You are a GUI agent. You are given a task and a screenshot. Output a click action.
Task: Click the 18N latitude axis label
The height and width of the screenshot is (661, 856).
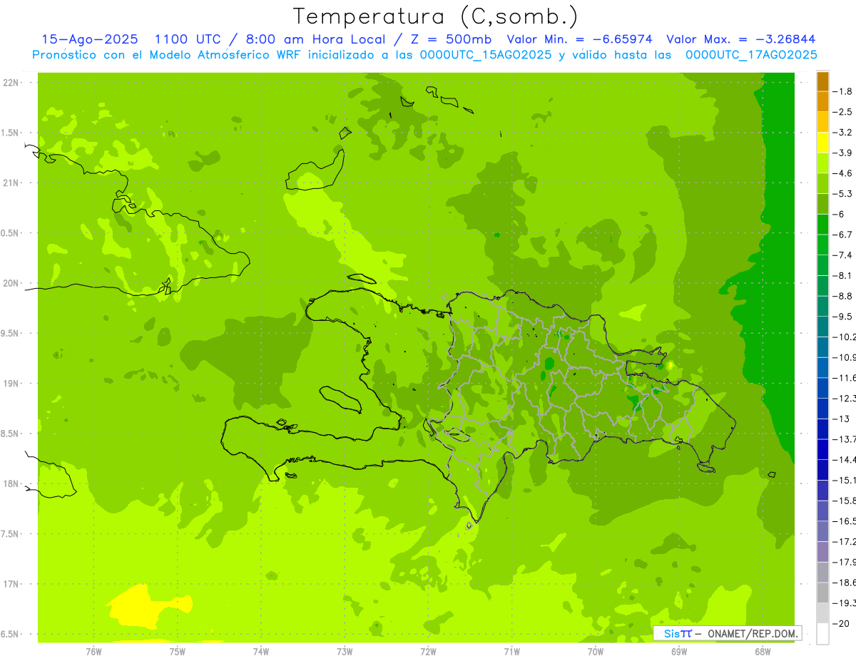coord(11,483)
